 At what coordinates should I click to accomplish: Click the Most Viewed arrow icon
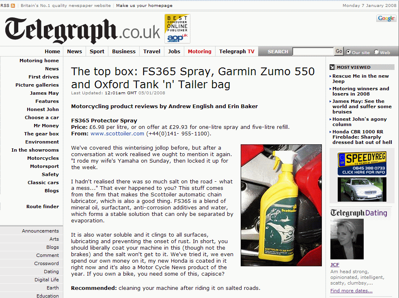[332, 67]
